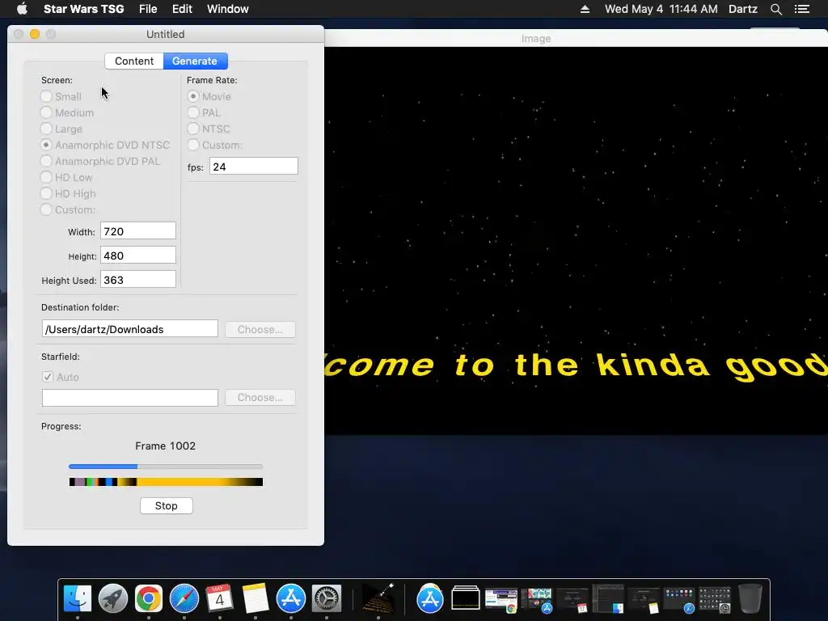This screenshot has height=621, width=828.
Task: Open Calendar icon showing May 4
Action: [220, 599]
